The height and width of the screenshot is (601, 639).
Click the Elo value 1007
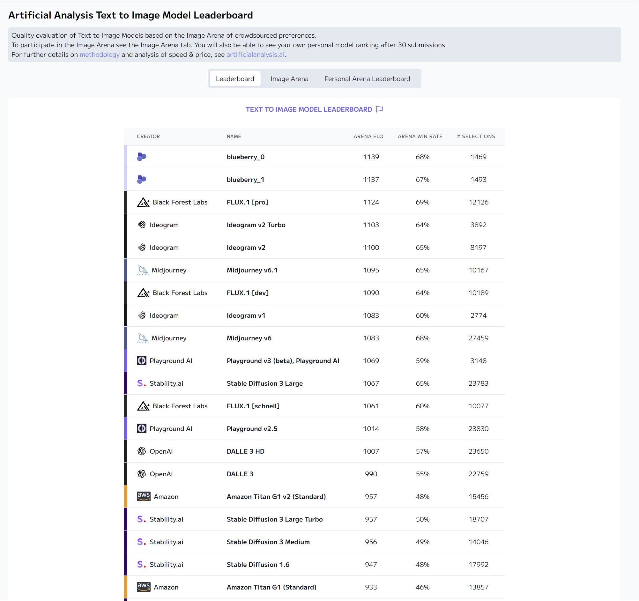pyautogui.click(x=371, y=451)
